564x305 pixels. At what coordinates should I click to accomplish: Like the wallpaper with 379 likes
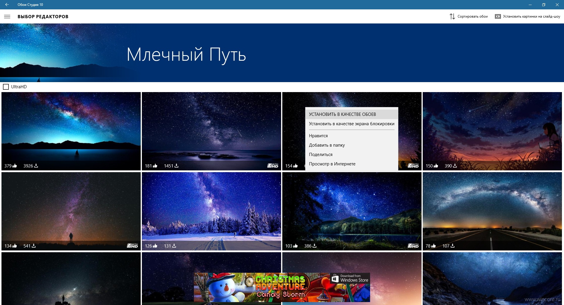[x=15, y=166]
